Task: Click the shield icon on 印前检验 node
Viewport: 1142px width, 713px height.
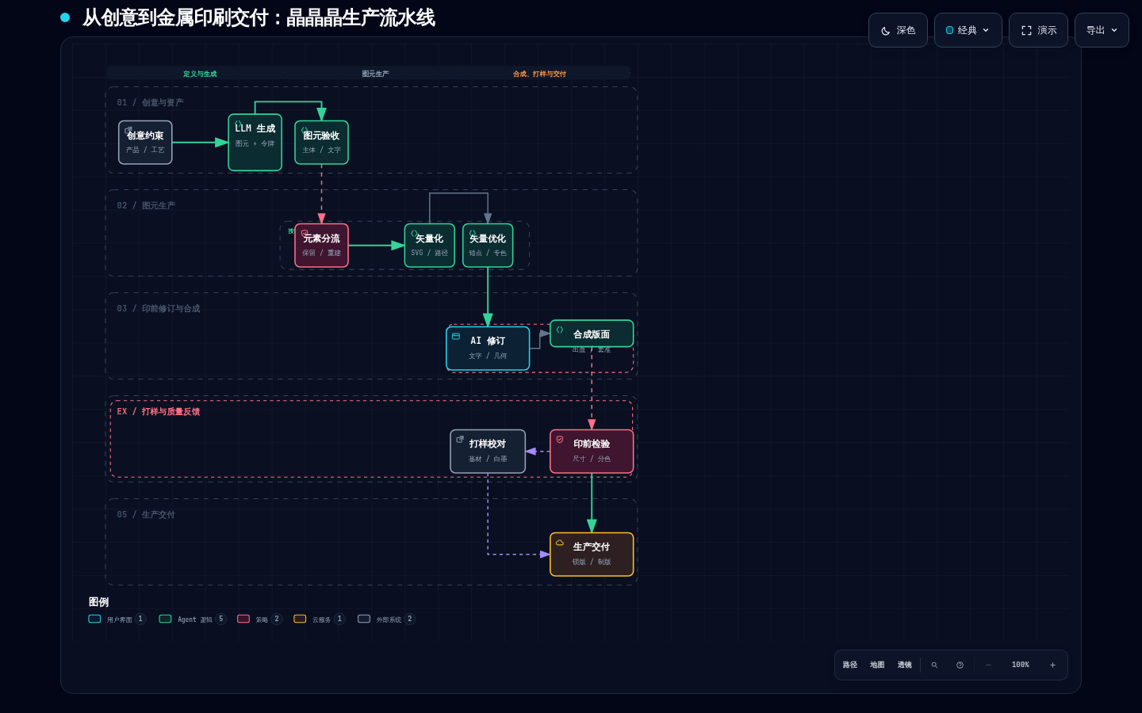Action: pyautogui.click(x=560, y=439)
